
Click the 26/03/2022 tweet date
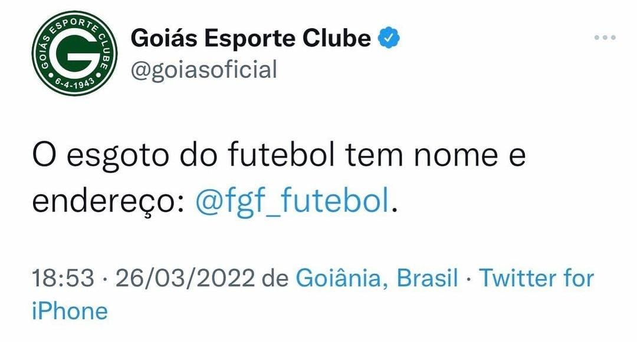[x=185, y=278]
